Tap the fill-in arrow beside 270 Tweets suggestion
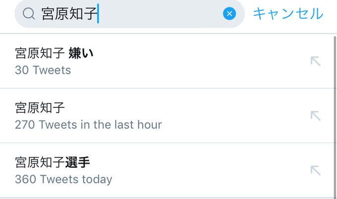Viewport: 337px width, 199px height. 316,116
